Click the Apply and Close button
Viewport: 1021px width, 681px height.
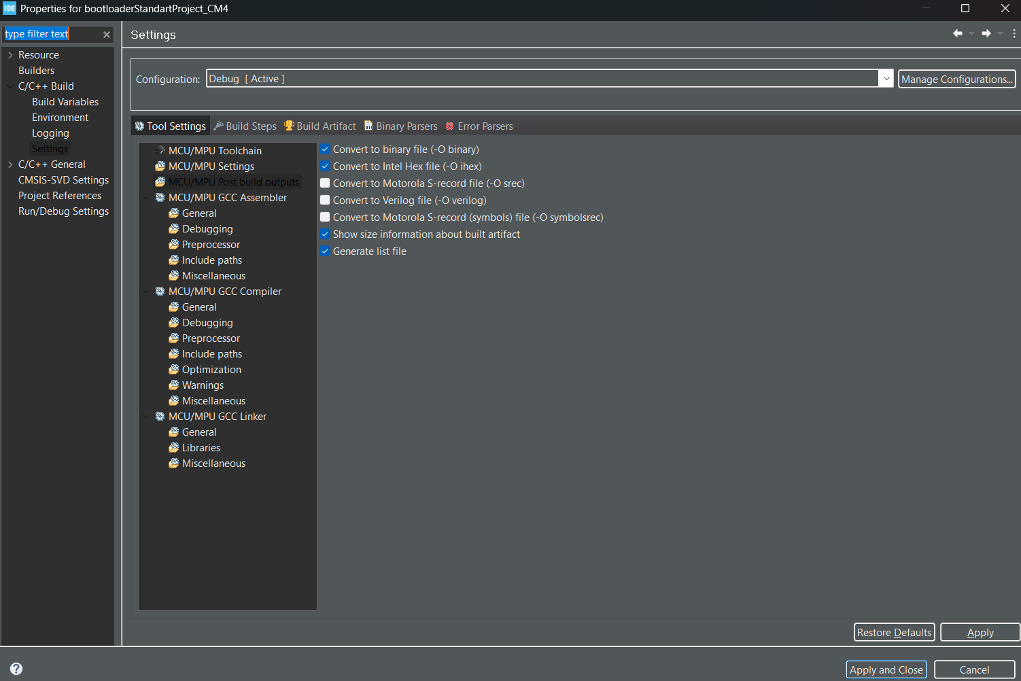(x=886, y=669)
